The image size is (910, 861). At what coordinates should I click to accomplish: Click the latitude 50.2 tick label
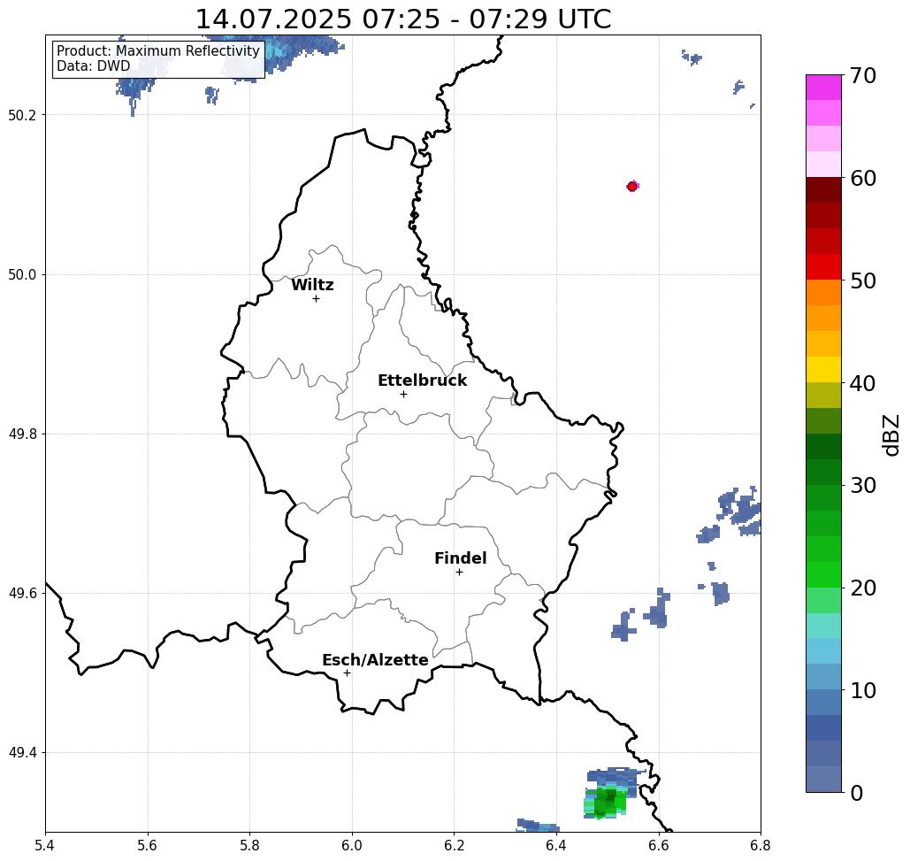point(22,115)
